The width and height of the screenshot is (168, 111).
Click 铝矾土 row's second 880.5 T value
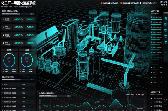tap(30, 35)
